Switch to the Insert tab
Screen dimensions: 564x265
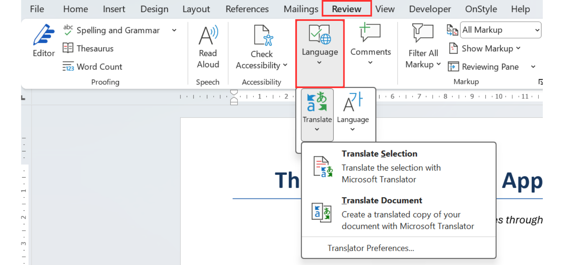coord(114,9)
